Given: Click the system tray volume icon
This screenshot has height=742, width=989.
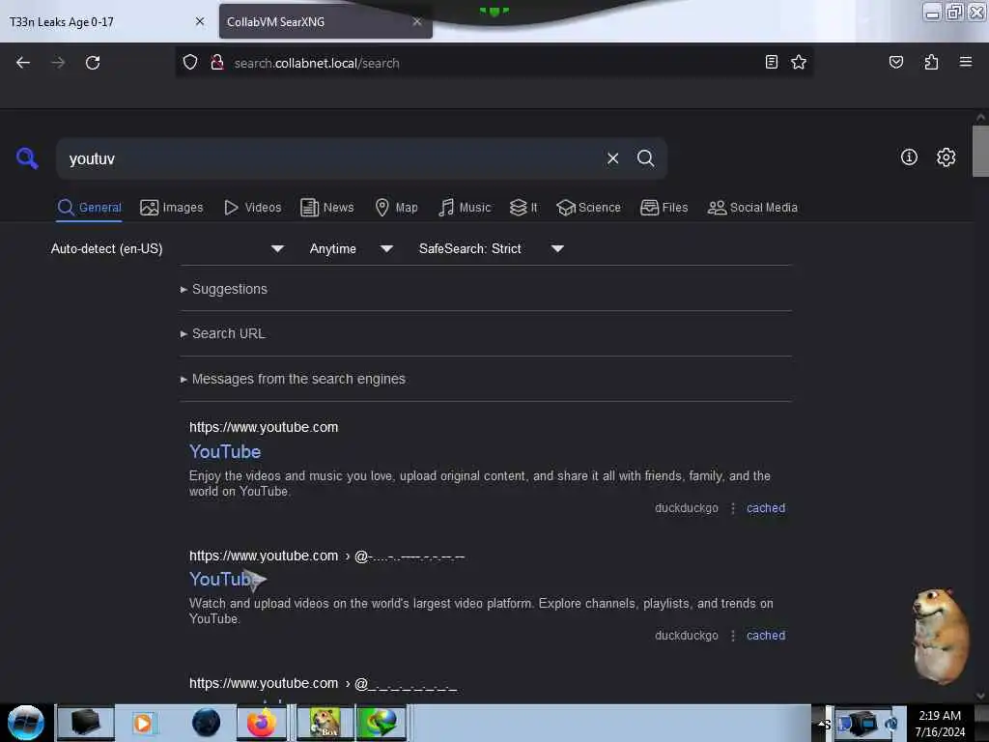Looking at the screenshot, I should [891, 724].
